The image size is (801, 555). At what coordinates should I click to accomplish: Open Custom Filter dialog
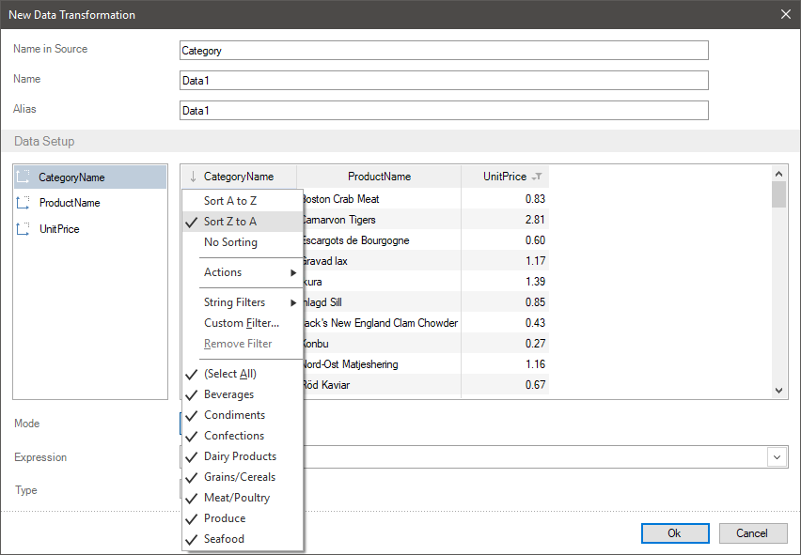click(242, 323)
